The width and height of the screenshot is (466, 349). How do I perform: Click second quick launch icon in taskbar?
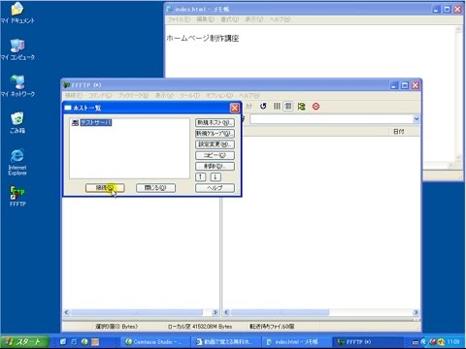click(74, 341)
